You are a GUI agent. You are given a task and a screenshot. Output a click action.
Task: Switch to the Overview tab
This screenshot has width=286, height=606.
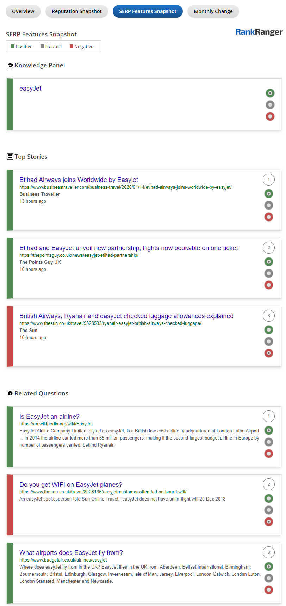click(x=23, y=11)
